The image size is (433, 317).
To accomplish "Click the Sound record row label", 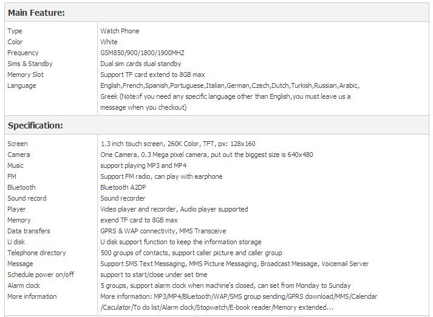I will pyautogui.click(x=27, y=198).
